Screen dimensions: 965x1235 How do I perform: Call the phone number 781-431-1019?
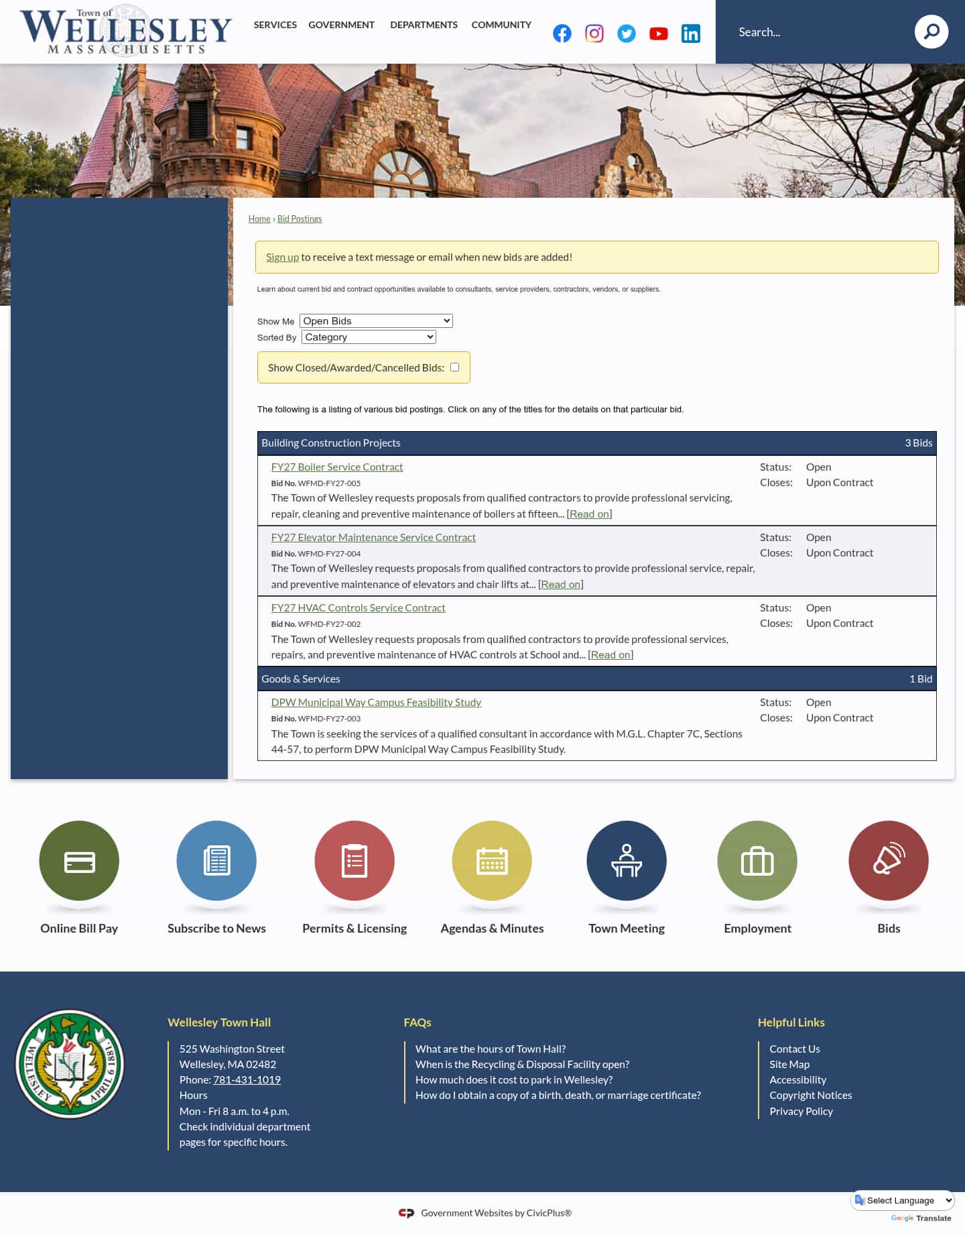247,1079
